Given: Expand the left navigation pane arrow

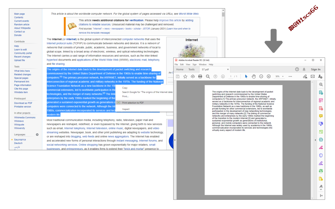Looking at the screenshot, I should click(x=175, y=140).
